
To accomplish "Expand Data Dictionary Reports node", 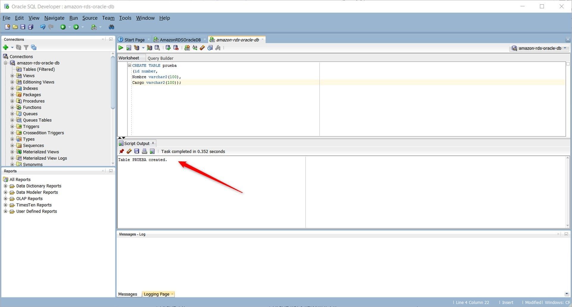I will [x=5, y=186].
